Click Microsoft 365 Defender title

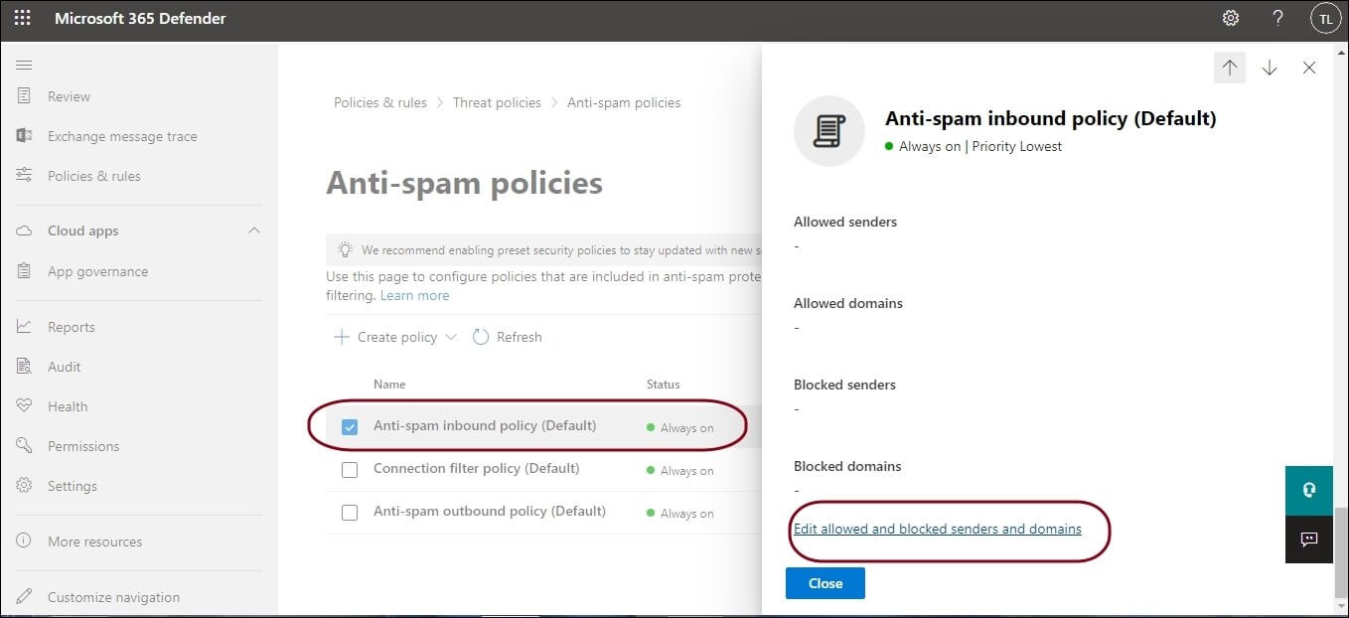[x=140, y=18]
